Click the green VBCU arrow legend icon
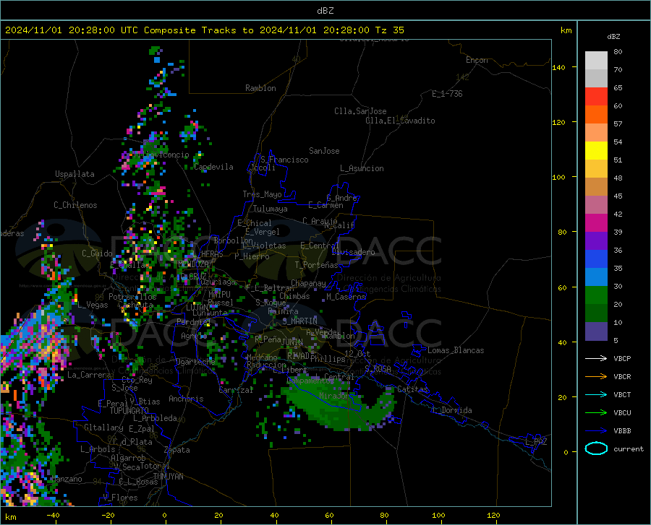Viewport: 651px width, 525px height. click(596, 413)
